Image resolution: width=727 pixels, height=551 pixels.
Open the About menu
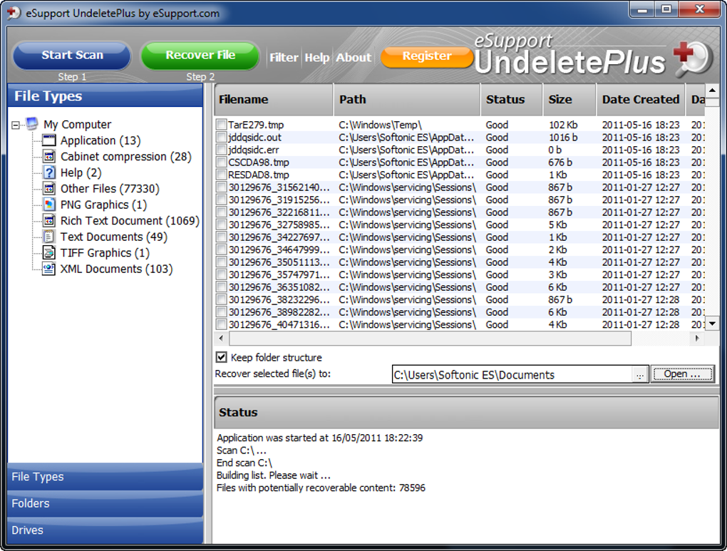tap(354, 58)
